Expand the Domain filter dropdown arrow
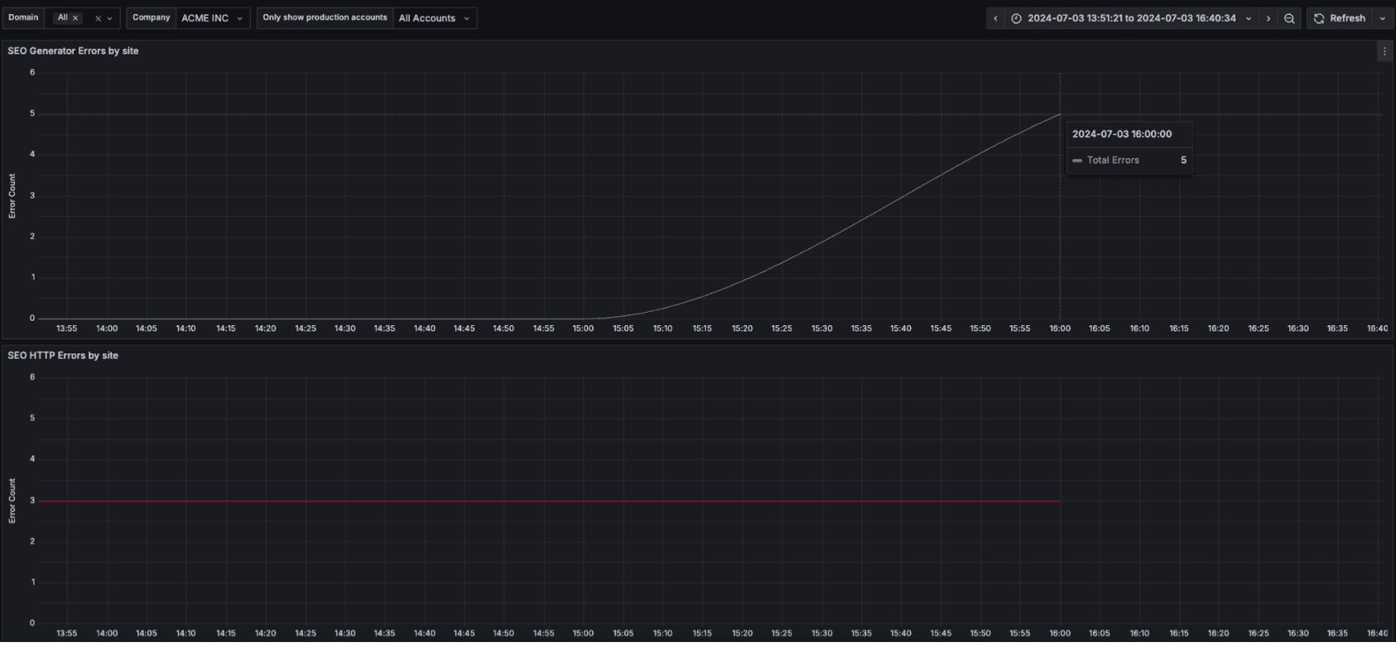The width and height of the screenshot is (1396, 647). click(x=109, y=18)
